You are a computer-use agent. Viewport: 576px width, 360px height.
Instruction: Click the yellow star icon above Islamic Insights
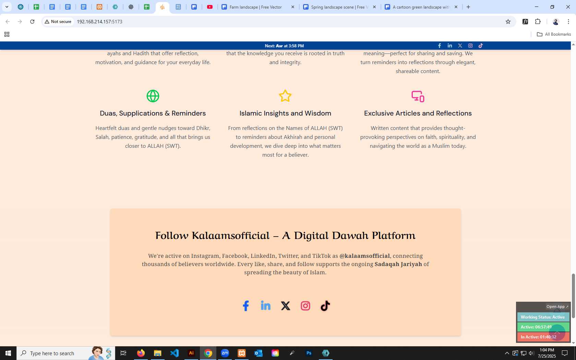pyautogui.click(x=285, y=96)
